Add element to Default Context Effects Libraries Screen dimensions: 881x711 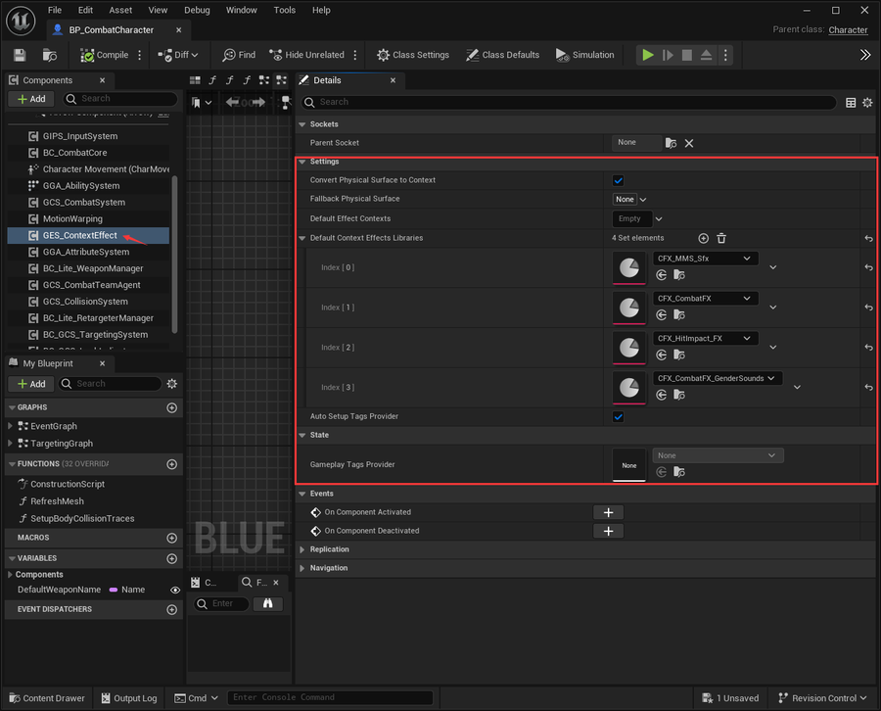(704, 238)
